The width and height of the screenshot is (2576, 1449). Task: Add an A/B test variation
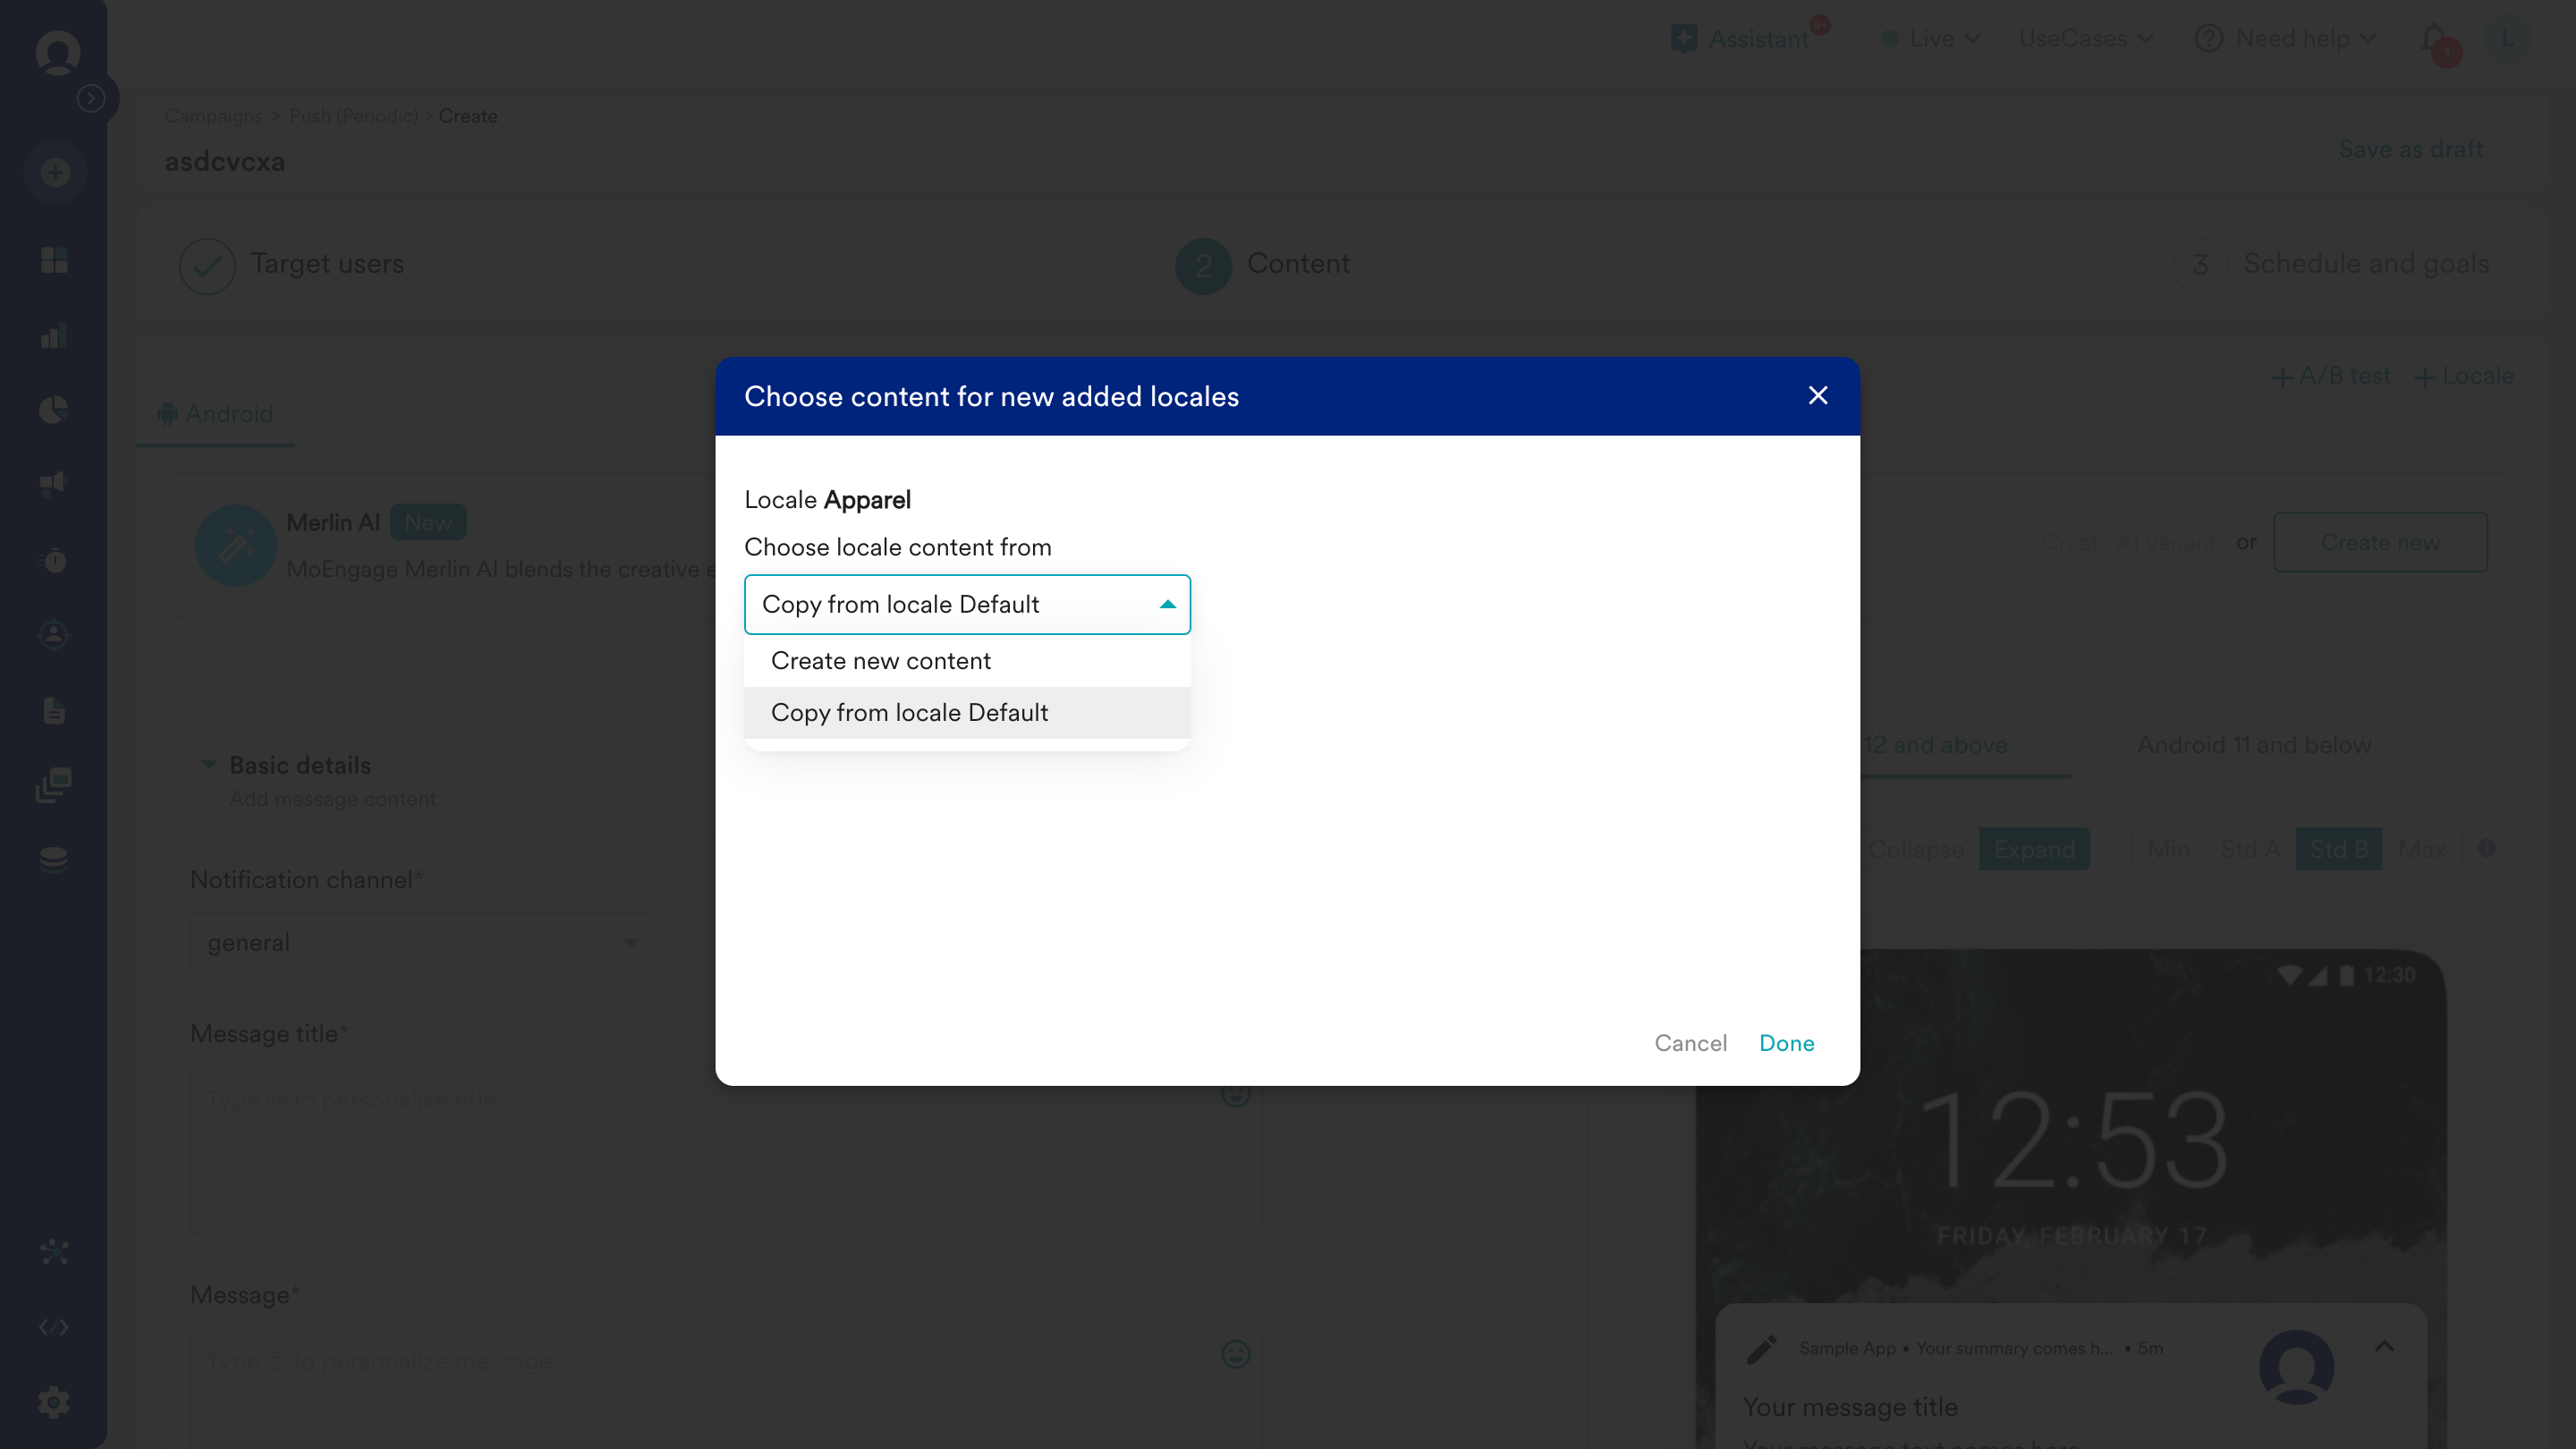click(2331, 376)
